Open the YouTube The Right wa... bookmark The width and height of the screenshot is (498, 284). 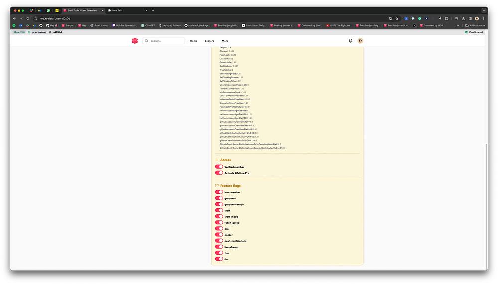click(339, 25)
